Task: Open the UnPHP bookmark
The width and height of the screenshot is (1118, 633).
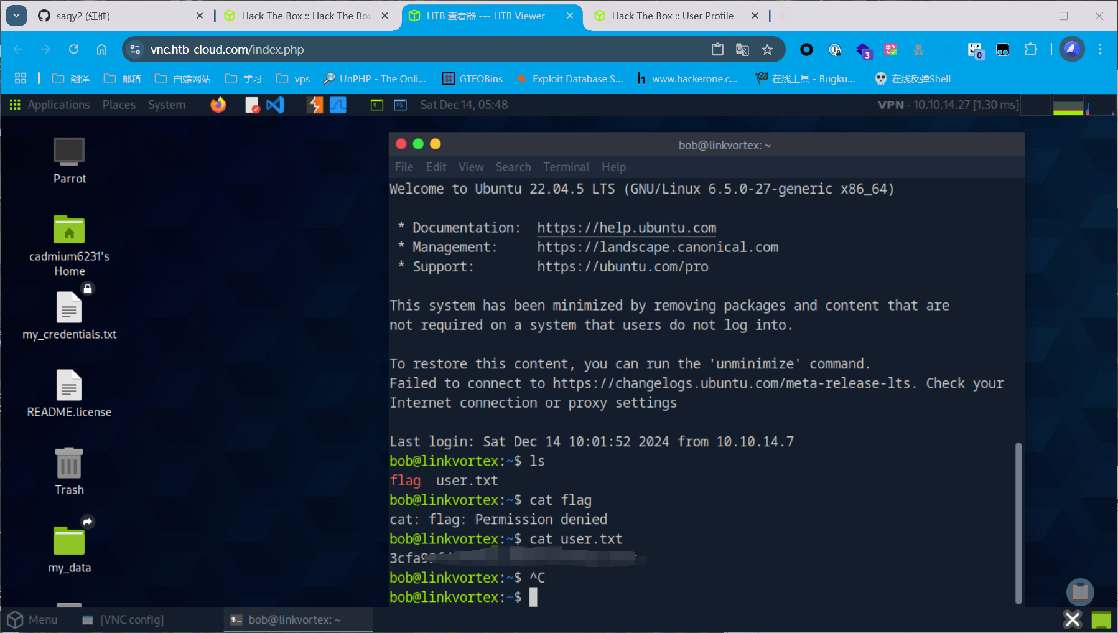Action: coord(375,78)
